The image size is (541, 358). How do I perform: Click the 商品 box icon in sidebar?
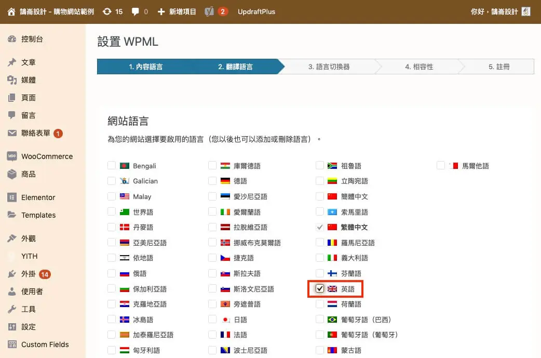[x=12, y=174]
